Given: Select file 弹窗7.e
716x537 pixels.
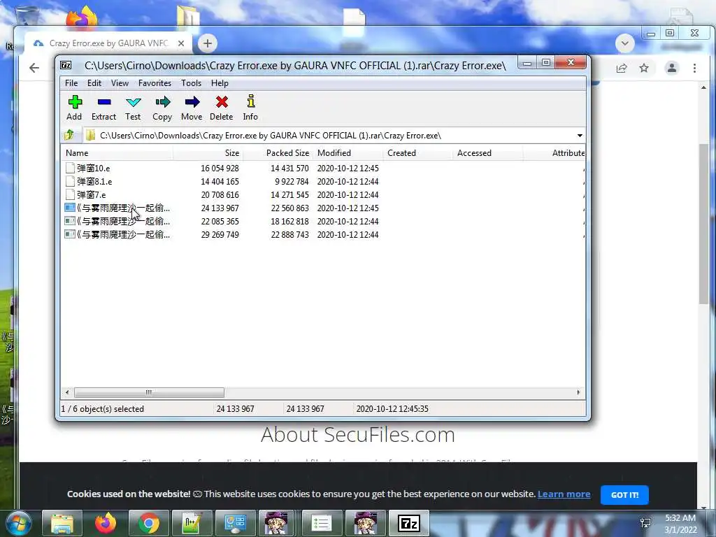Looking at the screenshot, I should pyautogui.click(x=91, y=194).
